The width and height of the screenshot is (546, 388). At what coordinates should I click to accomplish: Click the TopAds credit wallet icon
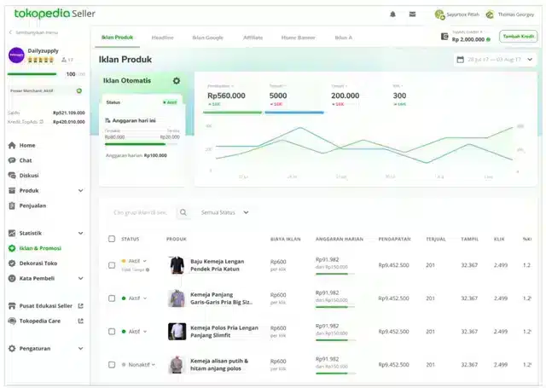tap(444, 36)
